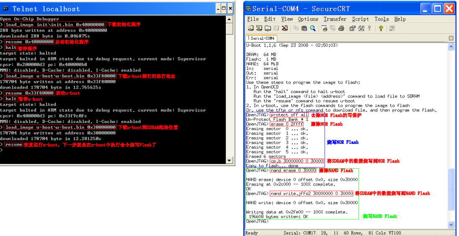
Task: Close the Serial-COM4 tab with the X
Action: [451, 38]
